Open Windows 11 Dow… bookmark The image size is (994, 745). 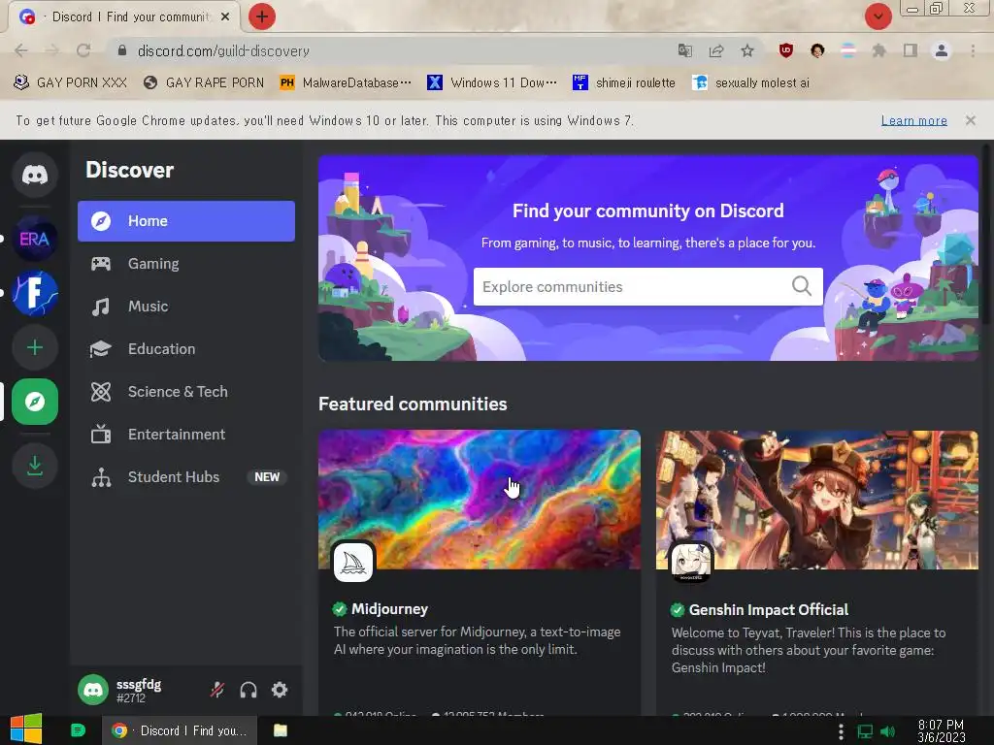tap(492, 83)
